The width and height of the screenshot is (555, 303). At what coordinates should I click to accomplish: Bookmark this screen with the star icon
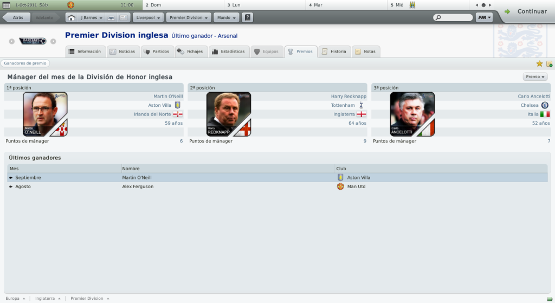pyautogui.click(x=539, y=64)
